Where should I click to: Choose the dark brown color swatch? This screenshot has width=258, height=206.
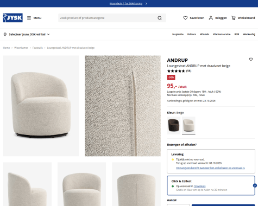tap(174, 125)
